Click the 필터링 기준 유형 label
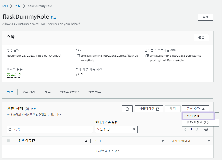This screenshot has width=223, height=160. point(106,122)
